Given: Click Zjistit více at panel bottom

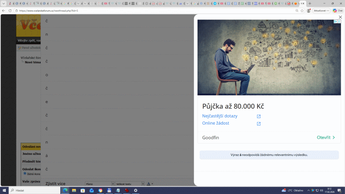Looking at the screenshot, I should 55,184.
